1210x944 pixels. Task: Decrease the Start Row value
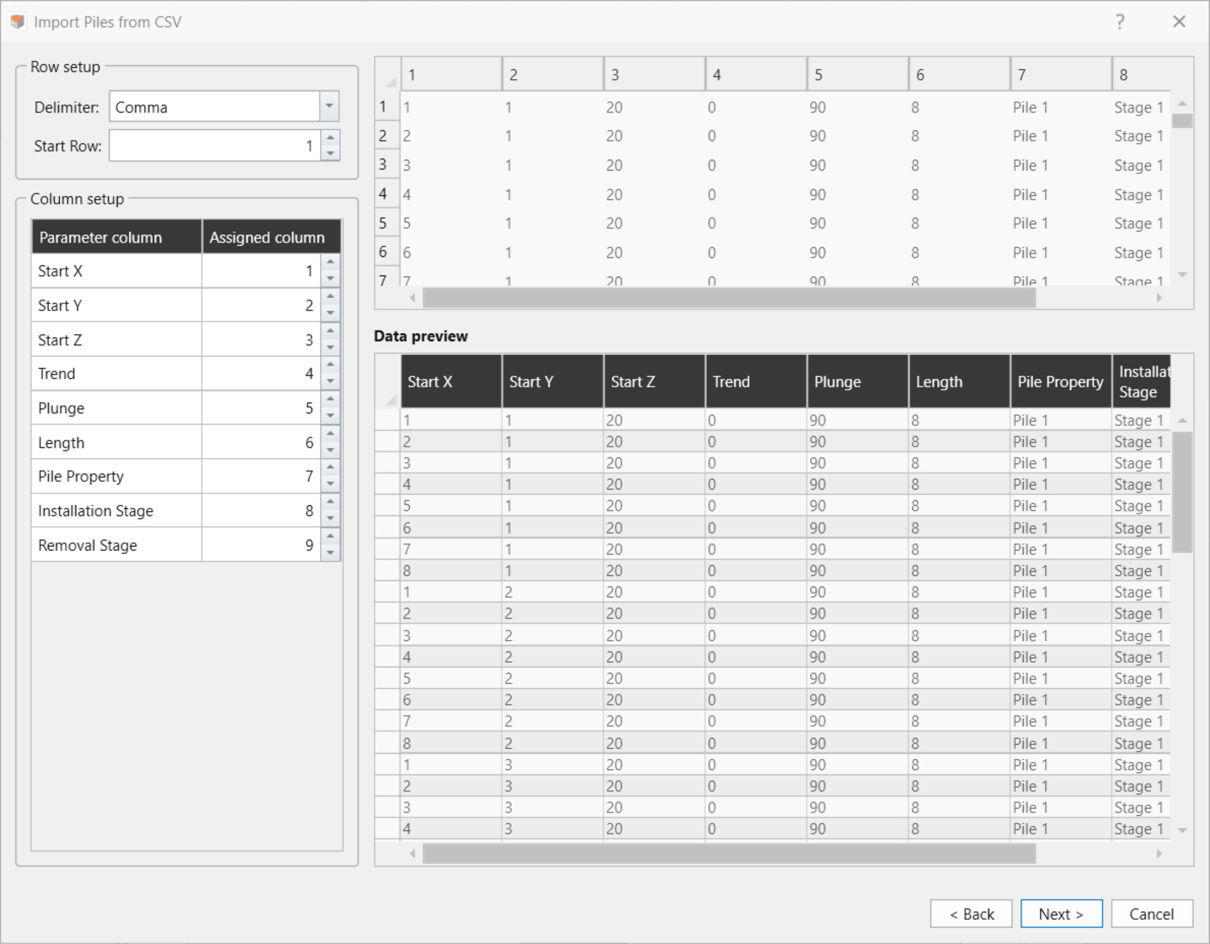point(330,154)
